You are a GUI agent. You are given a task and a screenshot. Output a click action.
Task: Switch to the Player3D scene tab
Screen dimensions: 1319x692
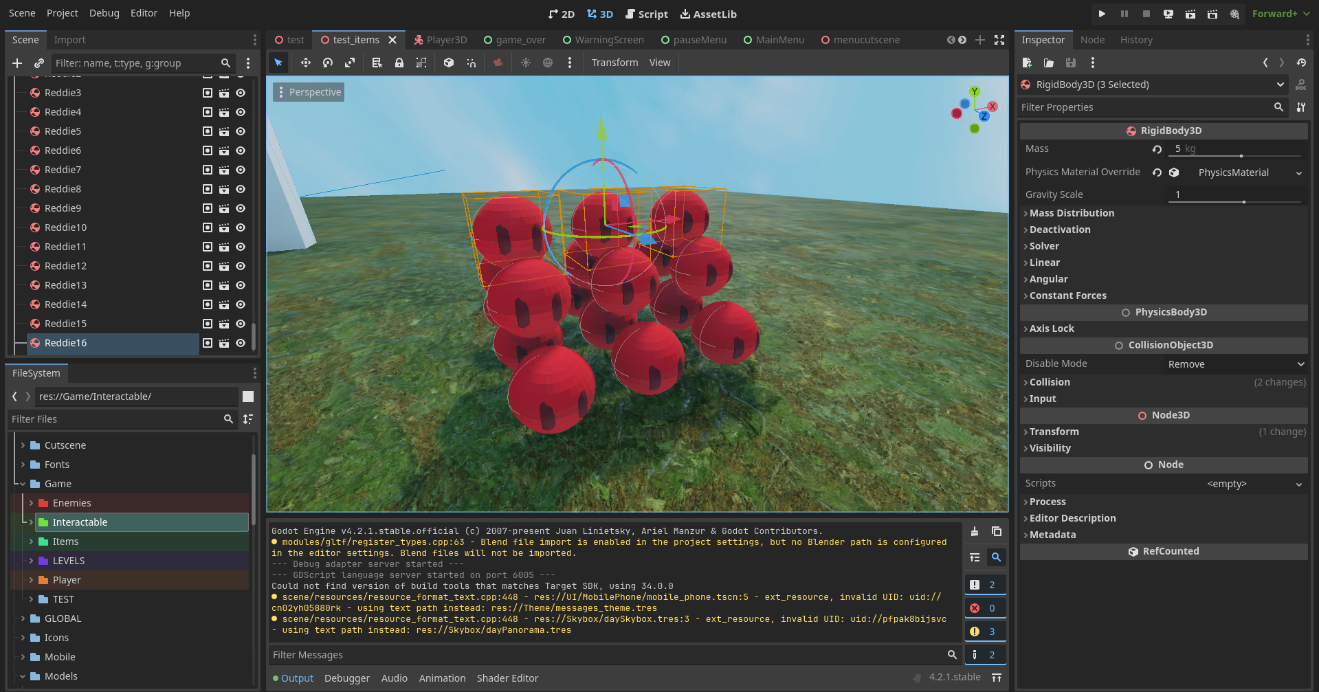coord(440,40)
